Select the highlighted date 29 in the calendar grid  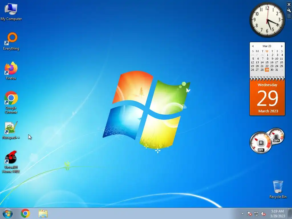point(267,70)
